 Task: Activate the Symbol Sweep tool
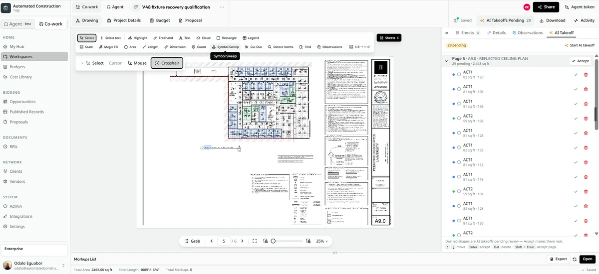click(x=226, y=47)
